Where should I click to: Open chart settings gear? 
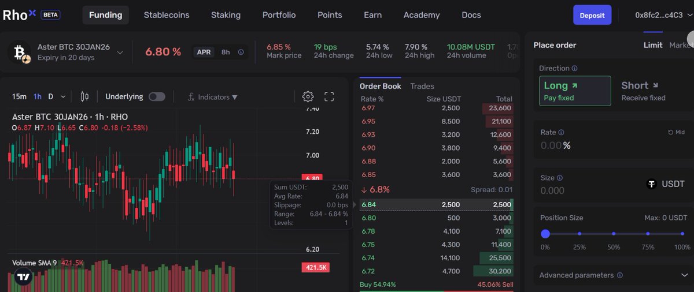(308, 97)
